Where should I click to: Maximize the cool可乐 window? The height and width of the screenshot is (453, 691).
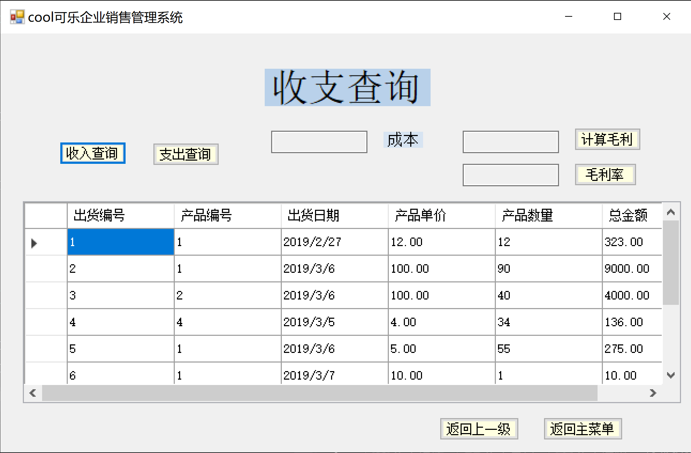[x=618, y=17]
